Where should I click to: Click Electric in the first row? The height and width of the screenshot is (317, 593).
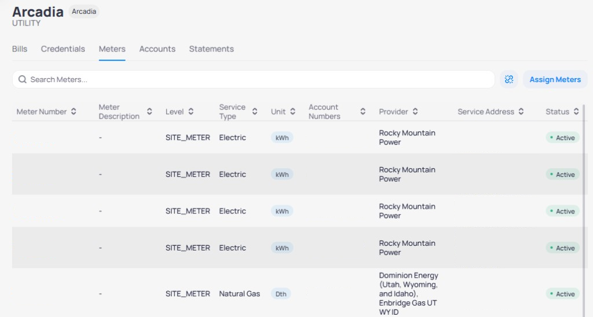click(232, 138)
